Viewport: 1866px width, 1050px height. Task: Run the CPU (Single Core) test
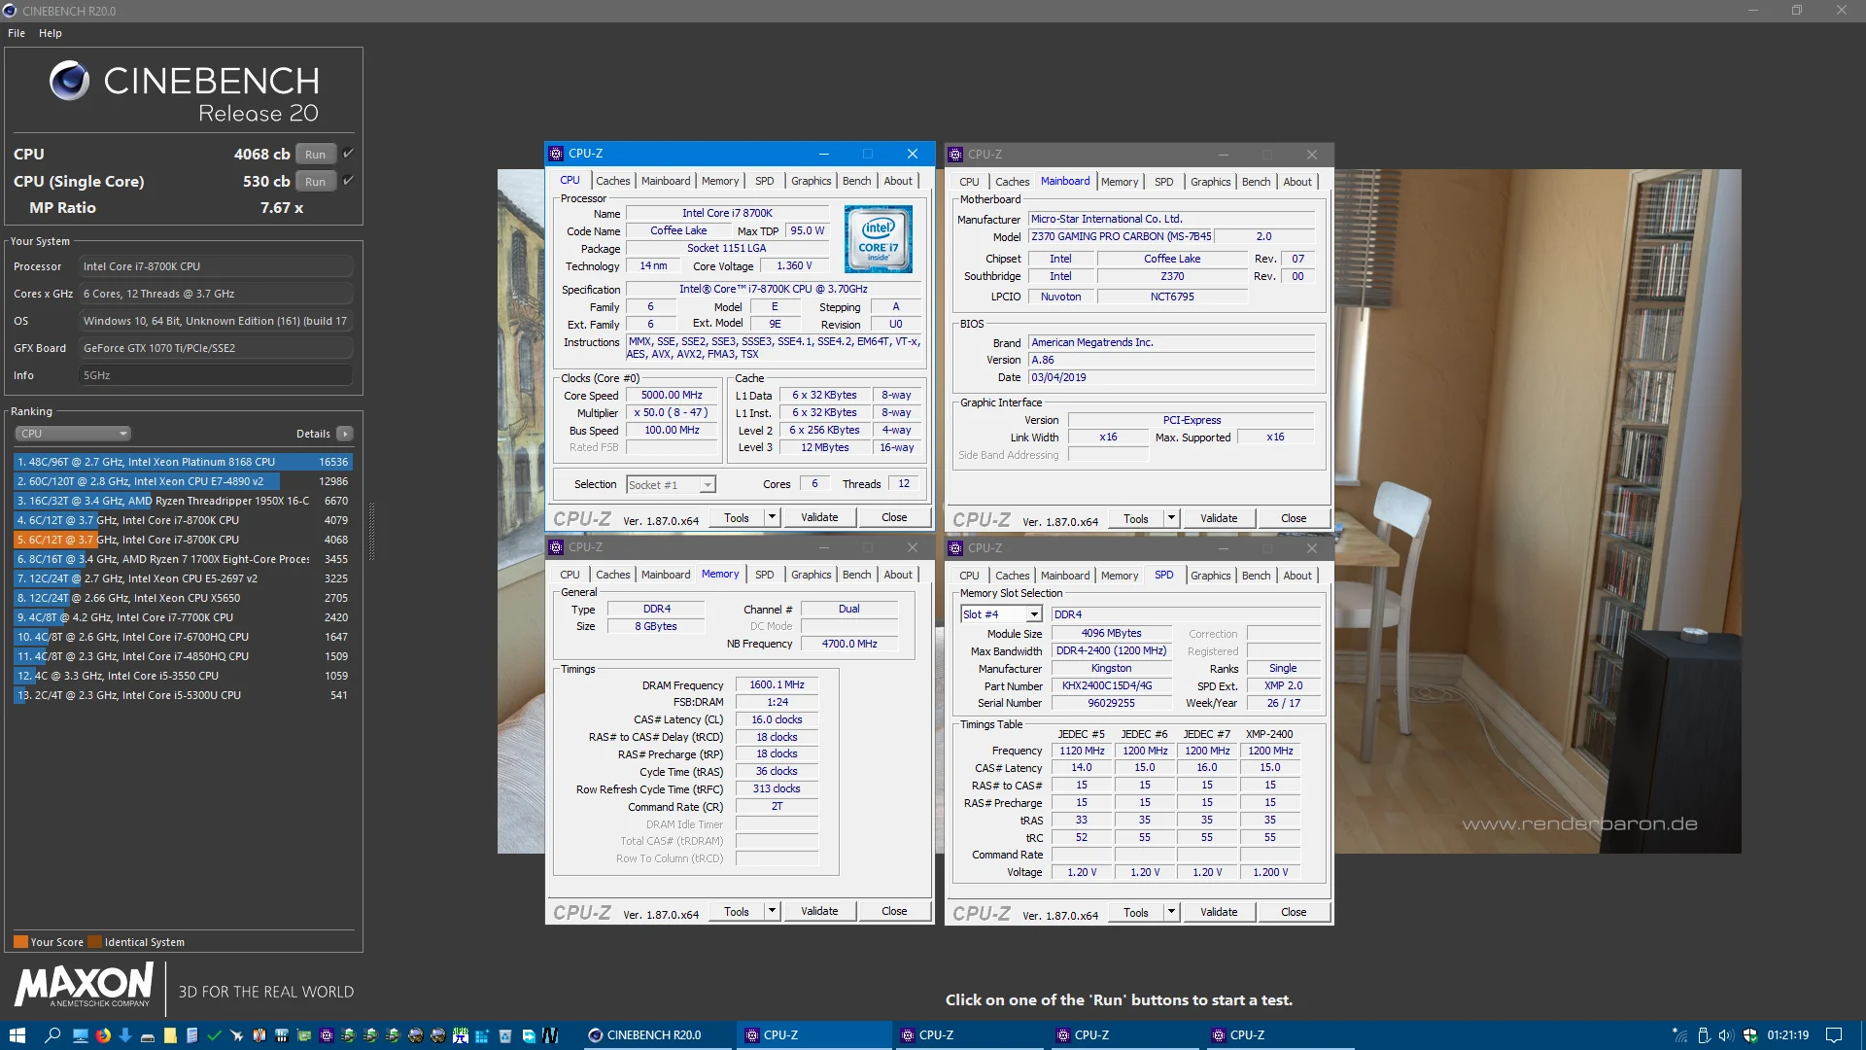(x=315, y=181)
